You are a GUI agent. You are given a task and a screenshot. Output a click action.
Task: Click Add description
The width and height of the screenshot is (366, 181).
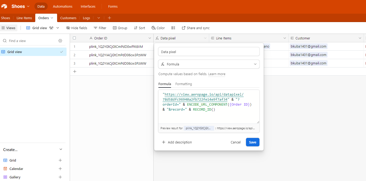click(x=177, y=142)
